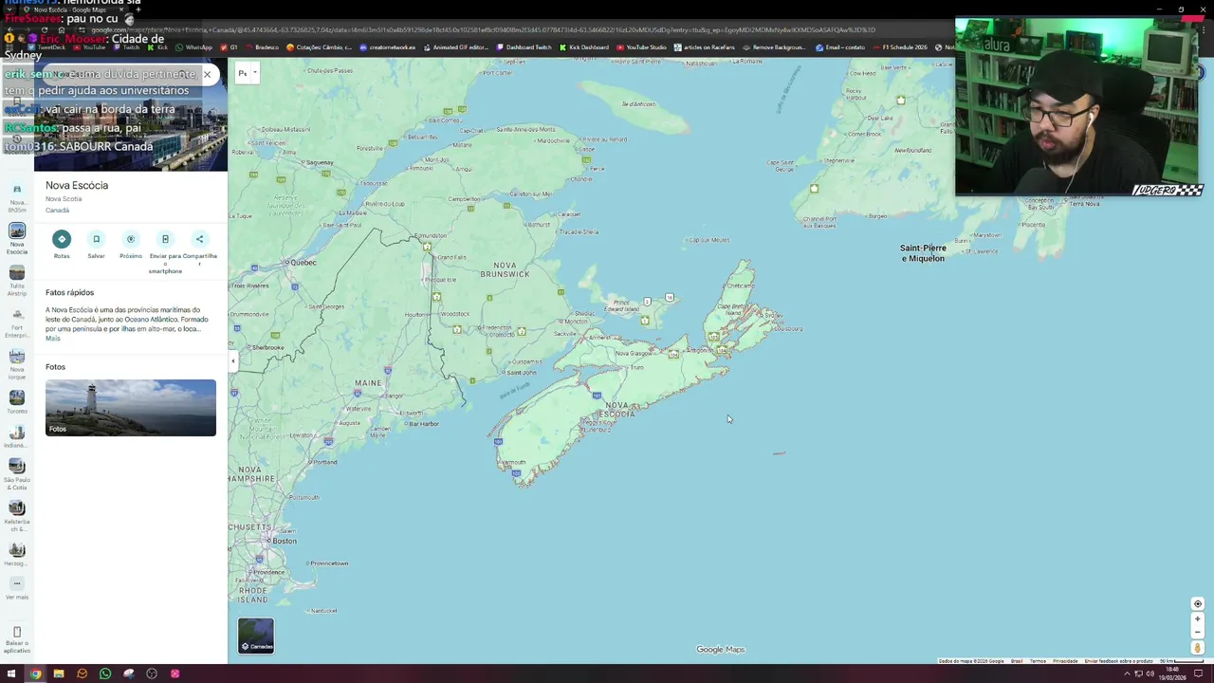
Task: Zoom out the map with minus
Action: [x=1197, y=632]
